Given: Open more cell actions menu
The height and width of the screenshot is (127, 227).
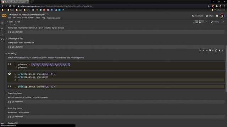Looking at the screenshot, I should click(x=222, y=50).
